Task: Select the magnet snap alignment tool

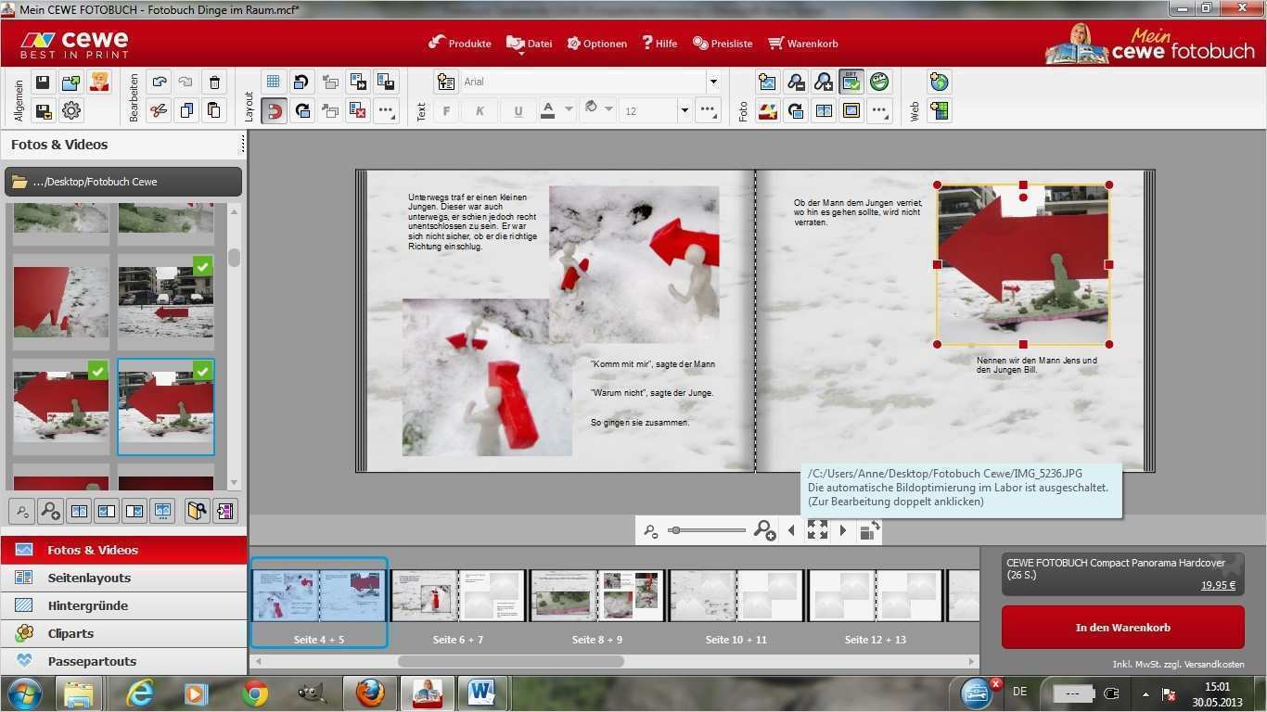Action: (x=275, y=110)
